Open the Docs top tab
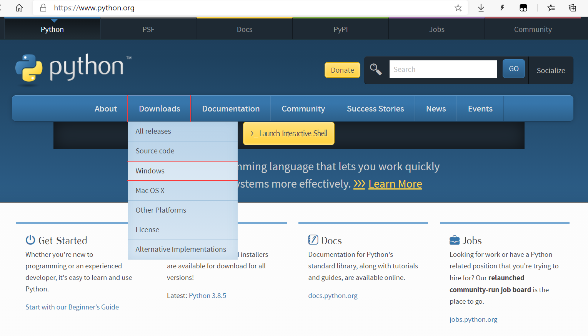Viewport: 588px width, 336px height. pos(245,29)
